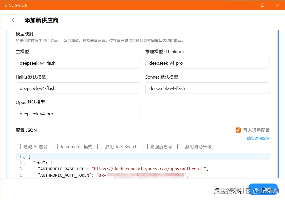Go back using the arrow button

point(14,20)
